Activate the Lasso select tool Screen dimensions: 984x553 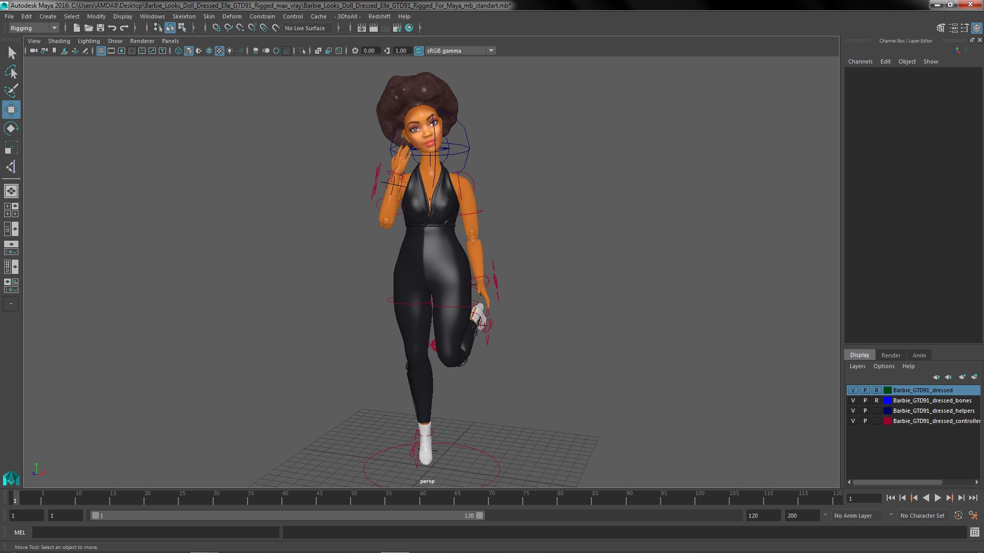(x=11, y=72)
